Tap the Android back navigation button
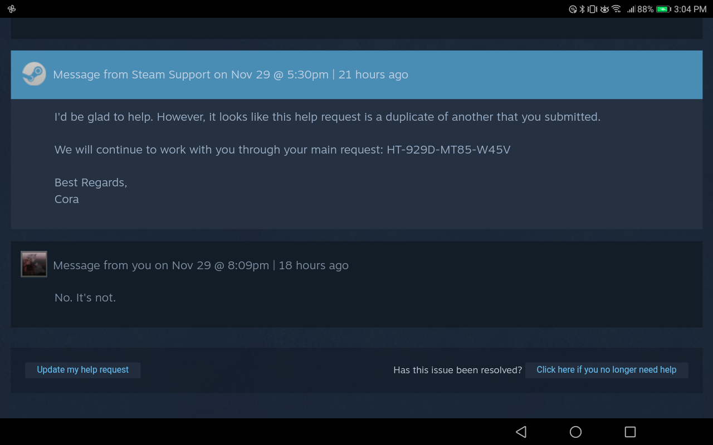Screen dimensions: 713x445 521,432
